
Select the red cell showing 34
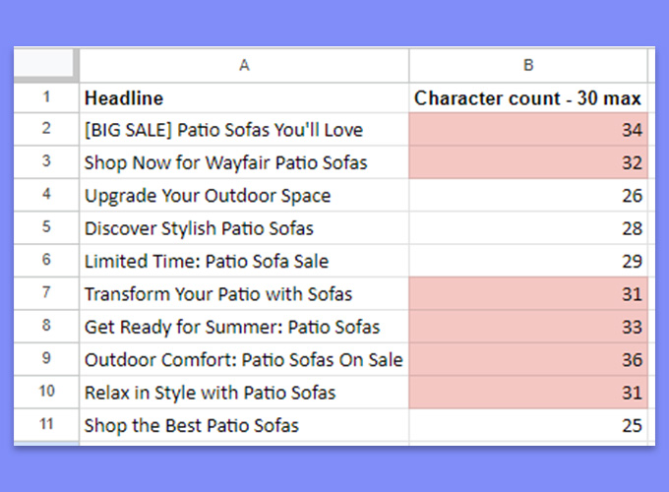(x=528, y=129)
